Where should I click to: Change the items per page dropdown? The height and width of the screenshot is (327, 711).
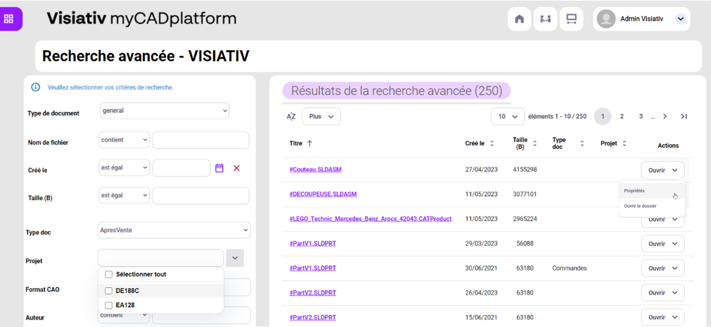(508, 117)
